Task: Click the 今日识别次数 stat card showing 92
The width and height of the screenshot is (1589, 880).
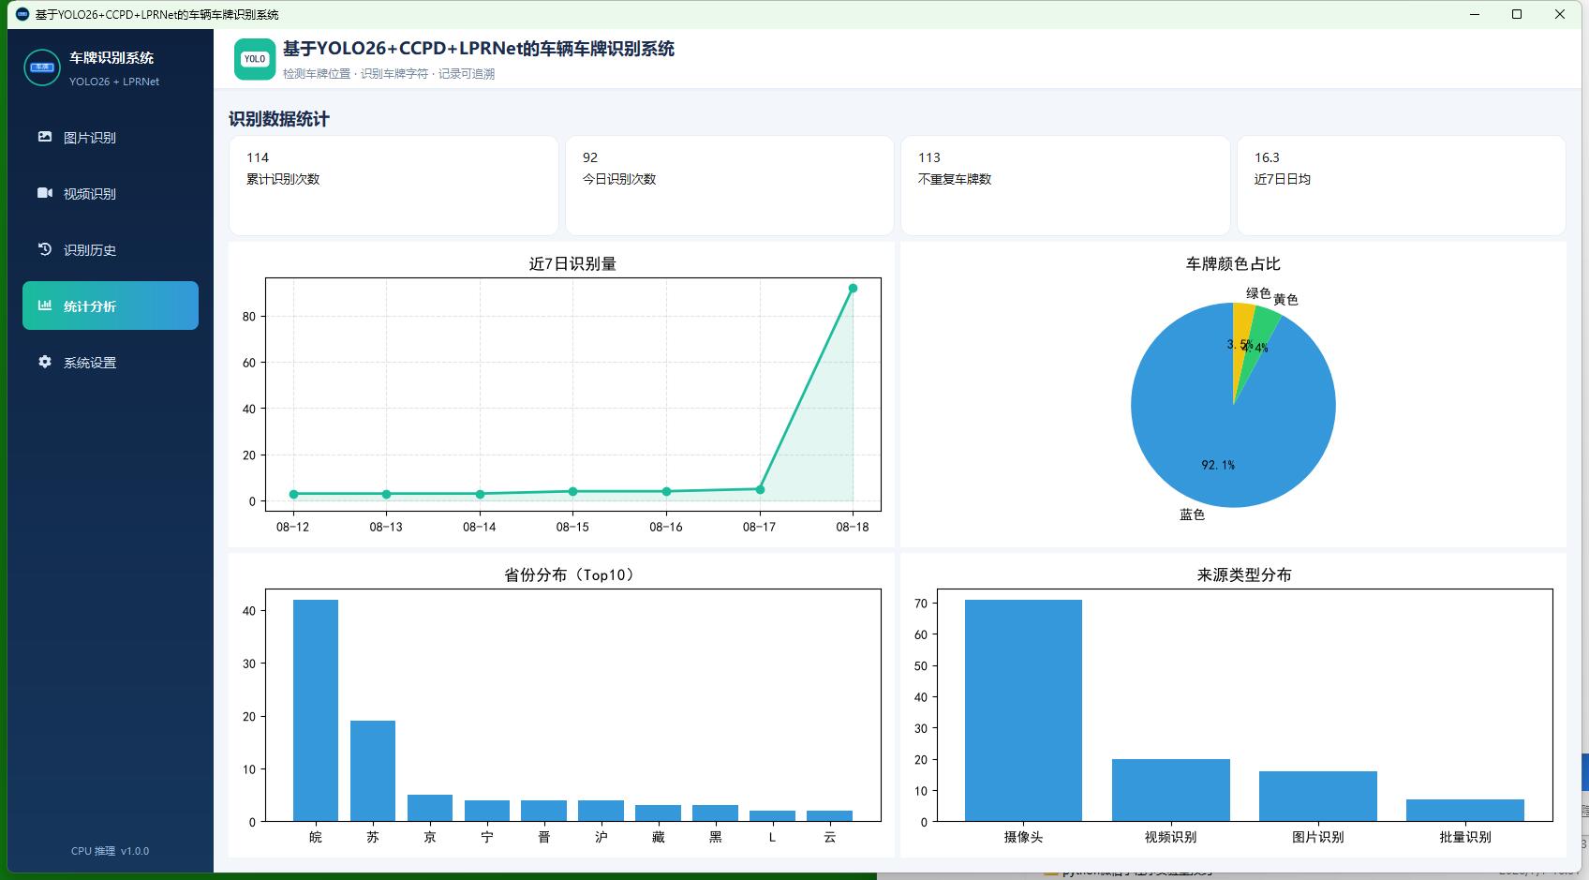Action: click(729, 186)
